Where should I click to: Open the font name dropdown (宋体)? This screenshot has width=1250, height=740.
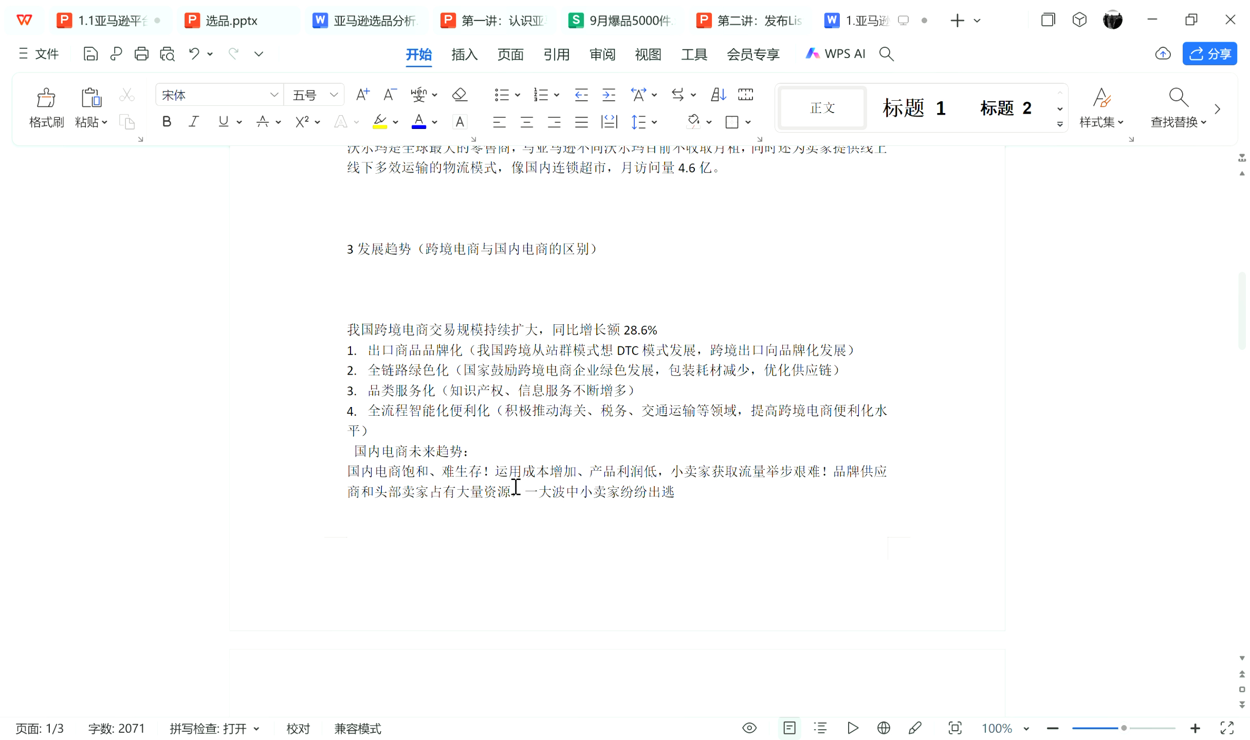274,95
